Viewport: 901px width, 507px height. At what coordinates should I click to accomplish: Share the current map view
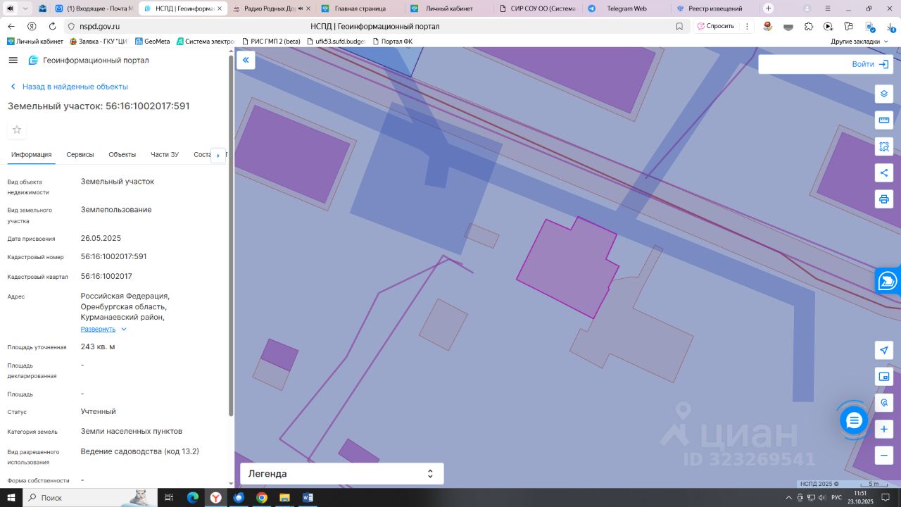click(884, 173)
